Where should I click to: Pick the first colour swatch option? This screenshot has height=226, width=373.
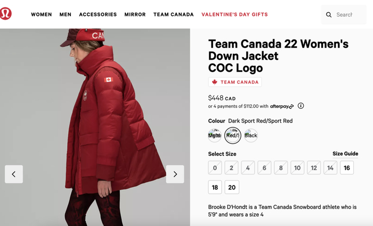[x=215, y=135]
